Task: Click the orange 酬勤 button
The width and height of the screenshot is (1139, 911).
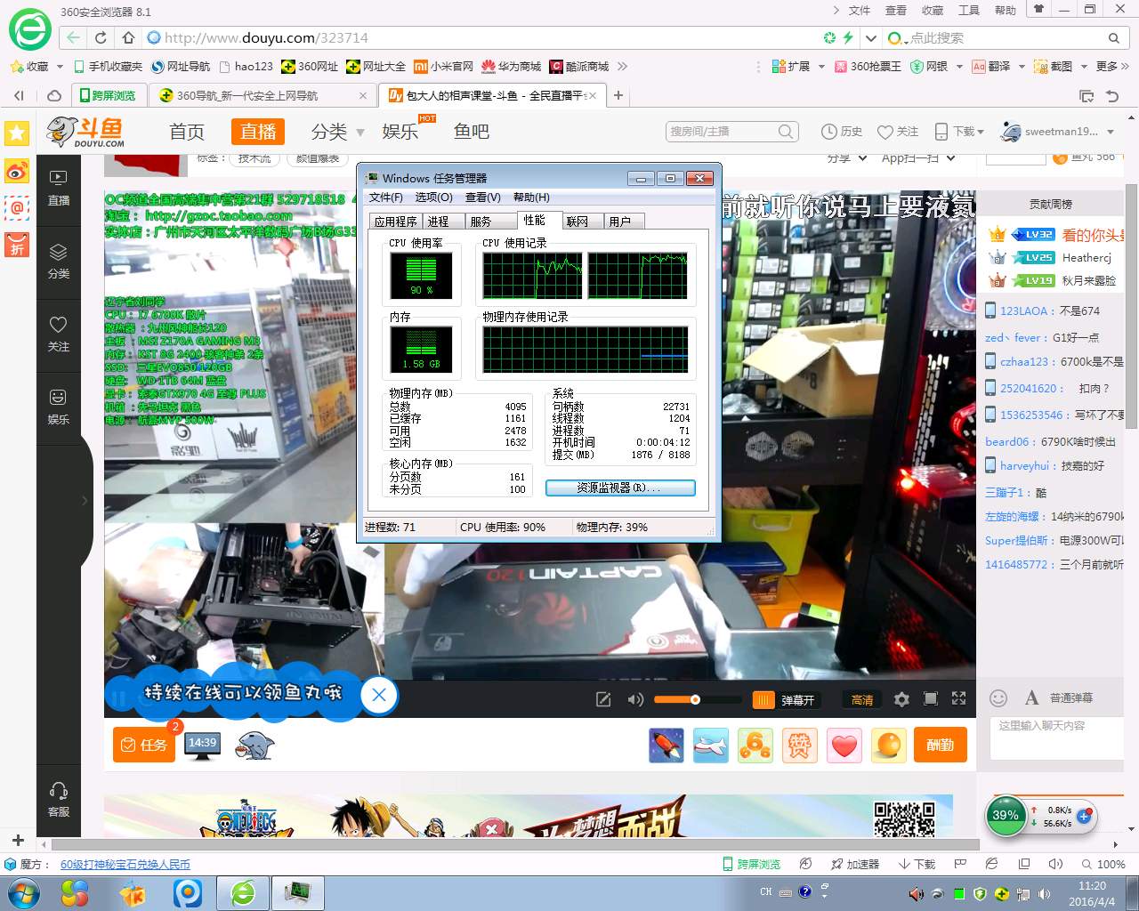Action: 940,746
